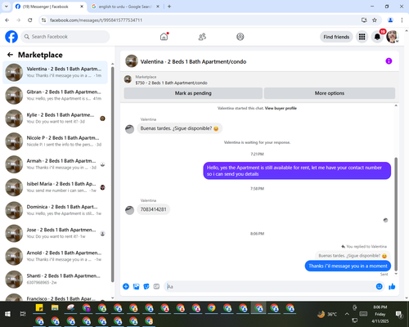Click Valentina's avatar in chat header
The image size is (409, 327).
pyautogui.click(x=132, y=61)
